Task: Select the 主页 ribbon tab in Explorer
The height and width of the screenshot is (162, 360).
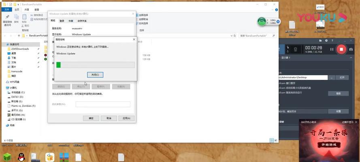Action: [x=17, y=10]
